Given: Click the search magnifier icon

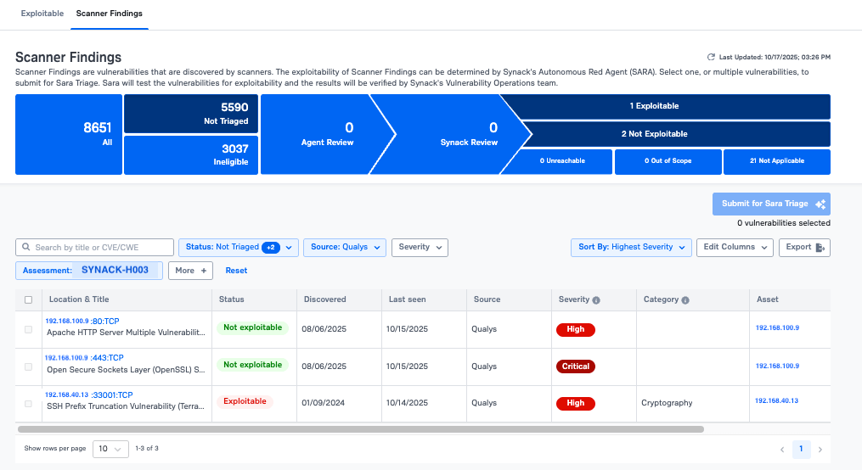Looking at the screenshot, I should [26, 248].
